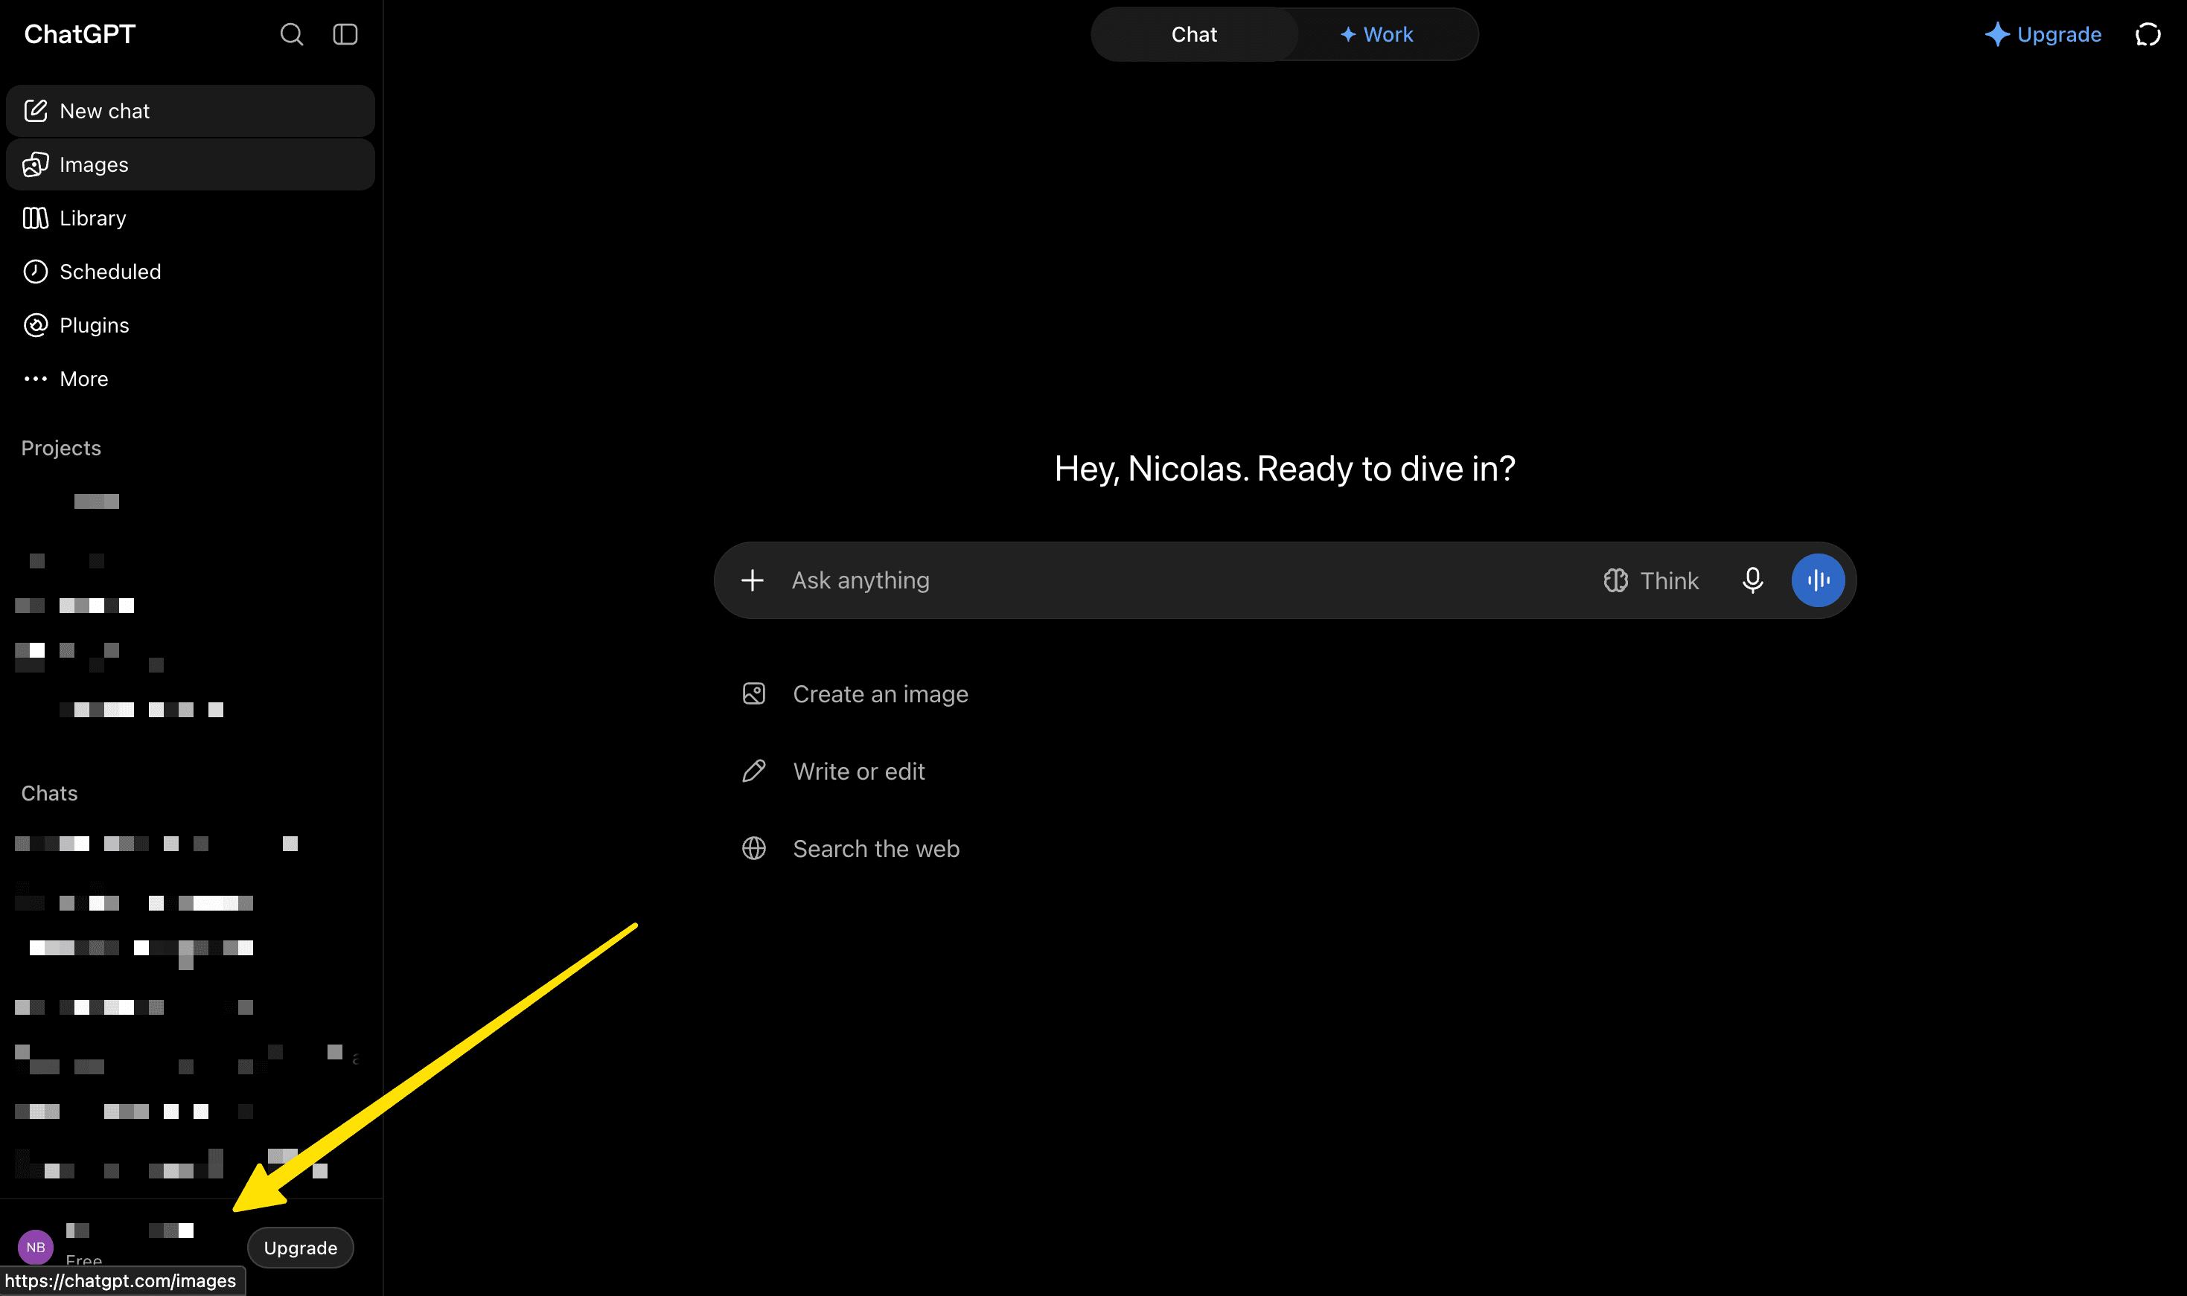Click the Library books icon
Screen dimensions: 2187x1296
[36, 218]
